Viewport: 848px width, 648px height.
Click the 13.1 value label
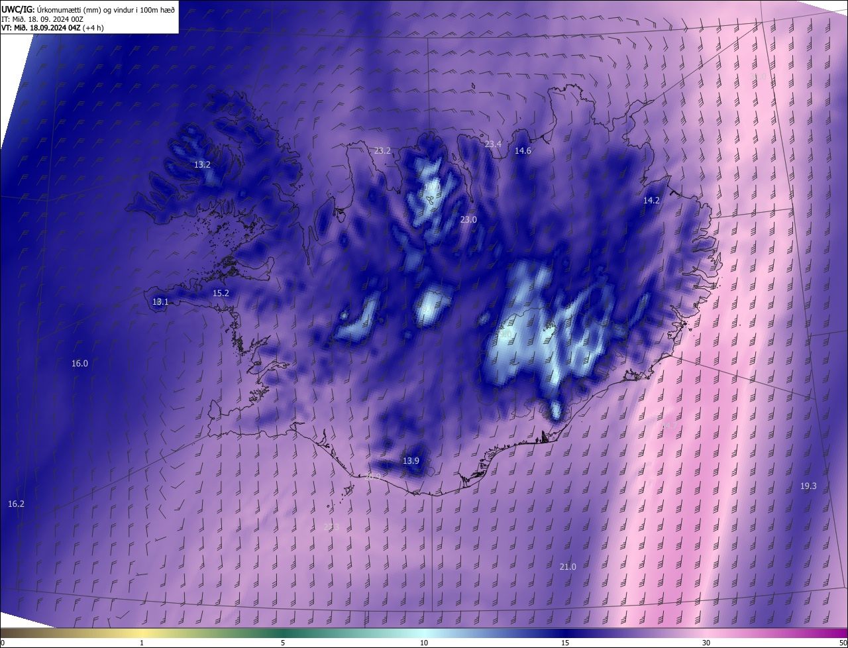click(160, 301)
